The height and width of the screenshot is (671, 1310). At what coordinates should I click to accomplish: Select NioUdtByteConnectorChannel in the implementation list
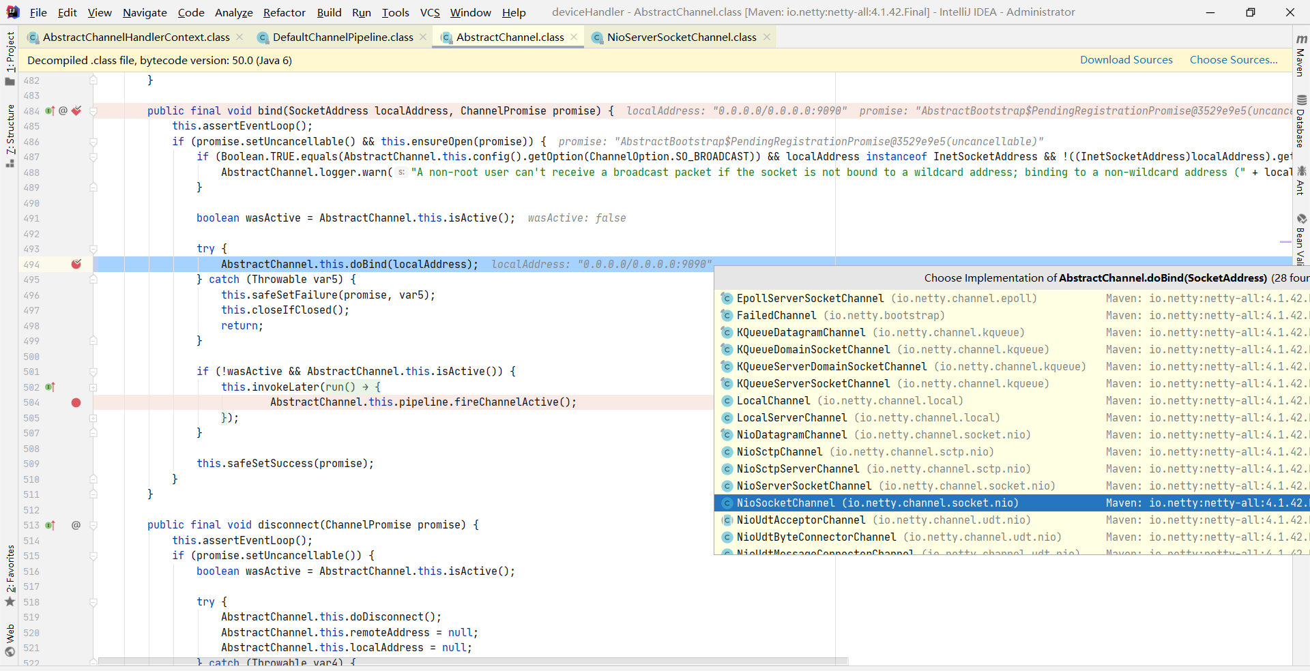[x=1012, y=537]
